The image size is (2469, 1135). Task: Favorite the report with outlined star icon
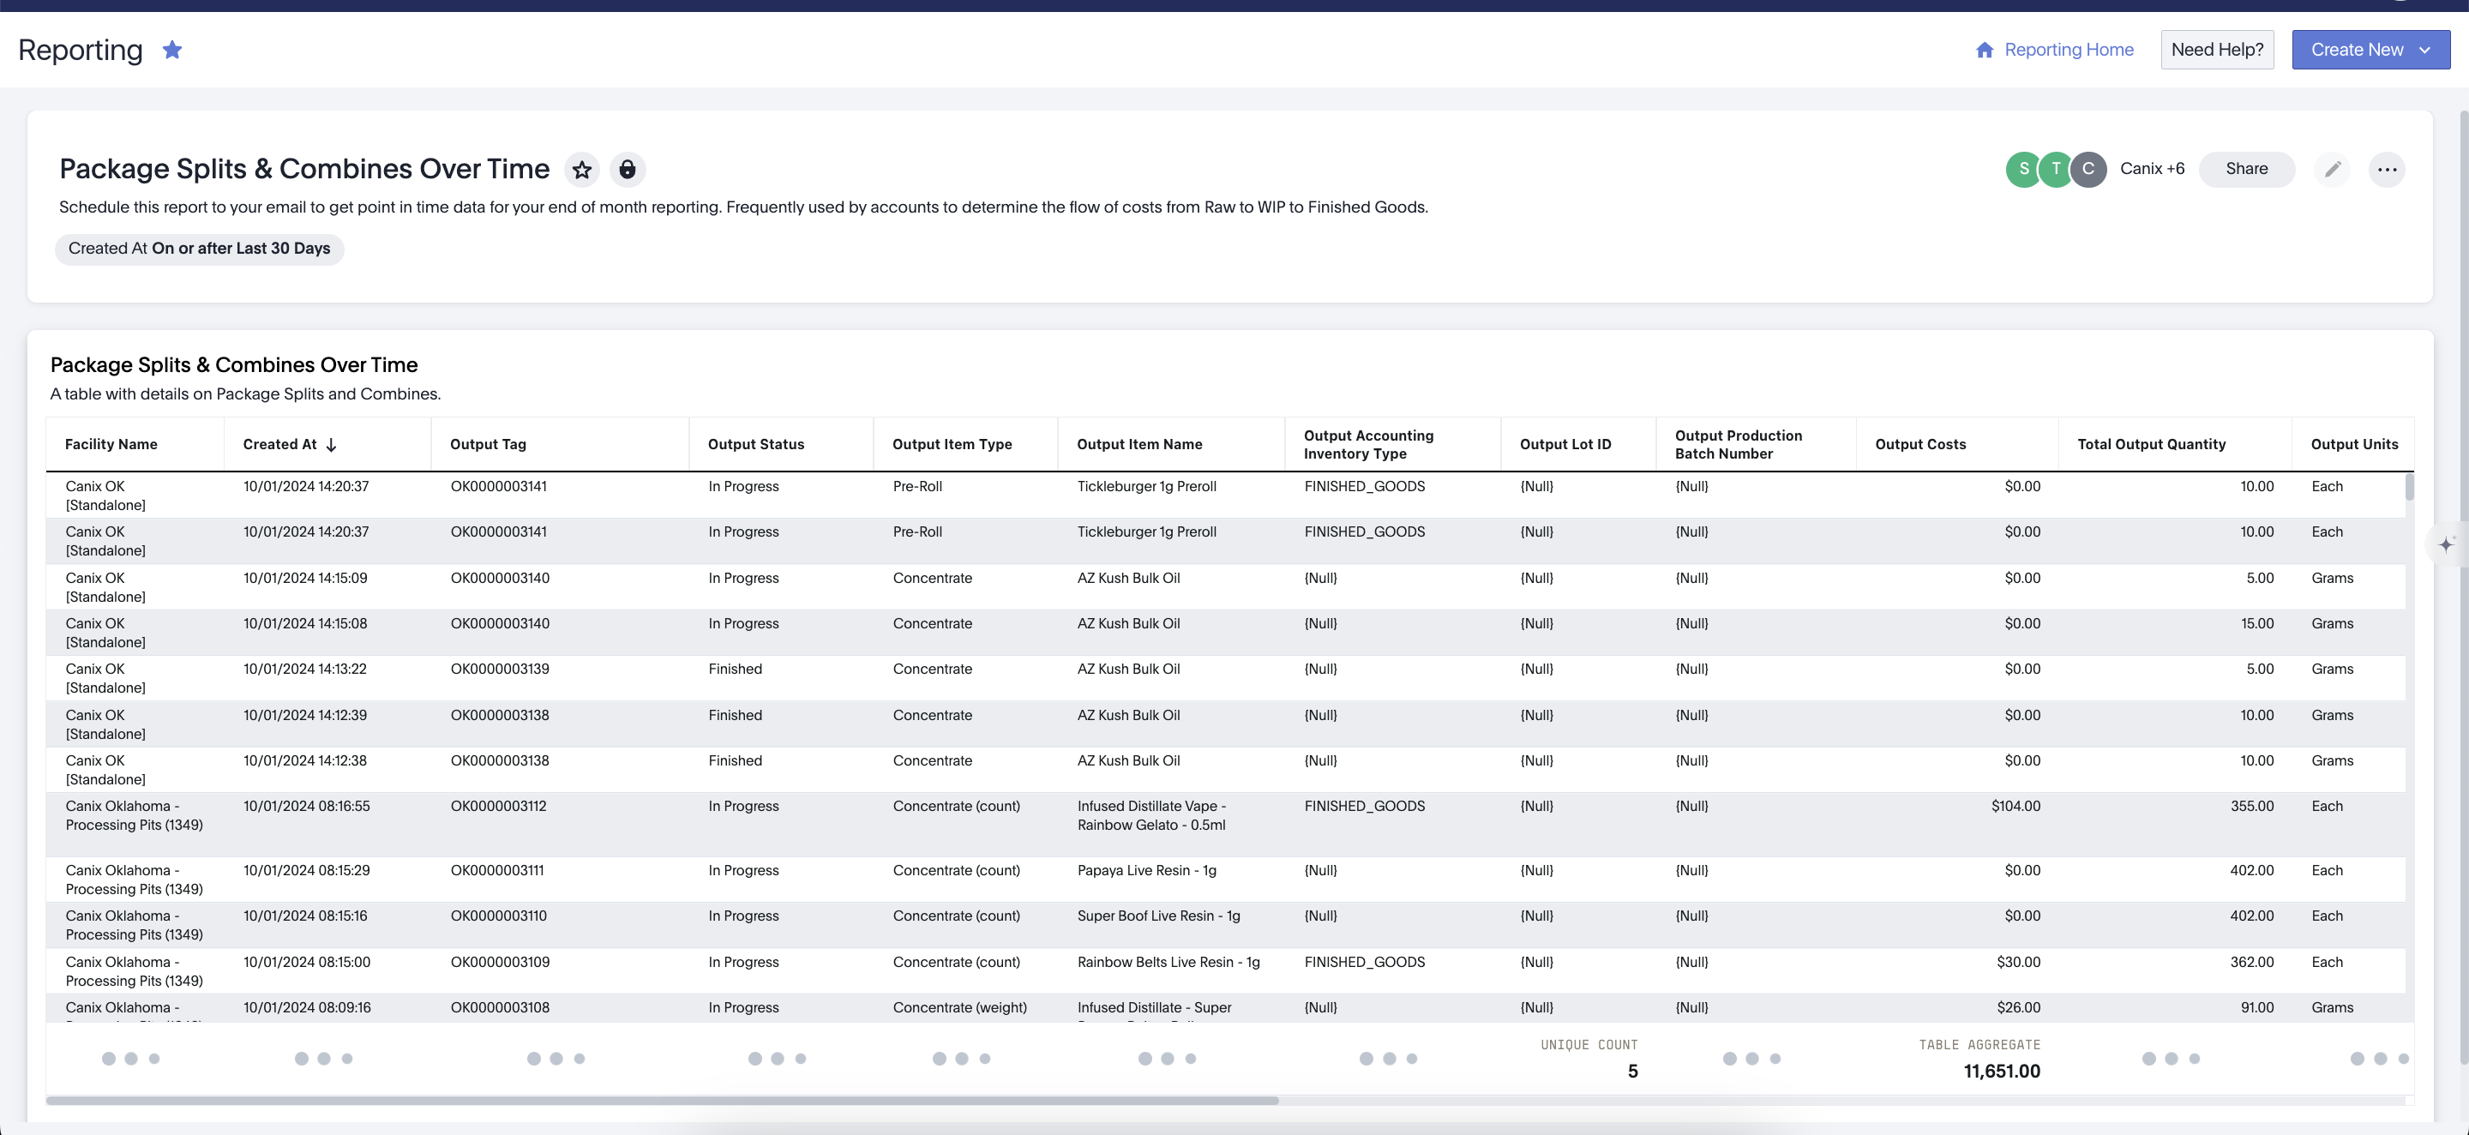coord(582,170)
